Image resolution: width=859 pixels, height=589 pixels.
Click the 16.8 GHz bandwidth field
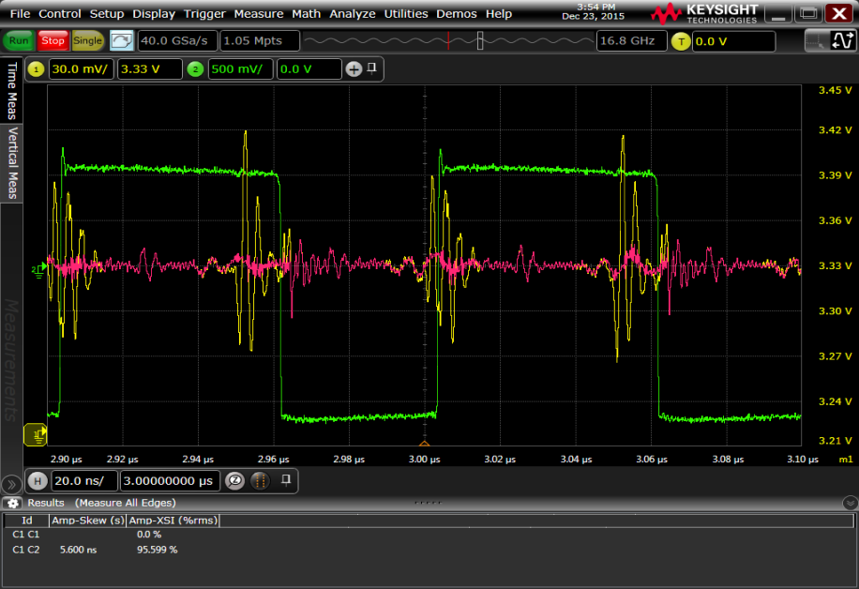coord(632,40)
